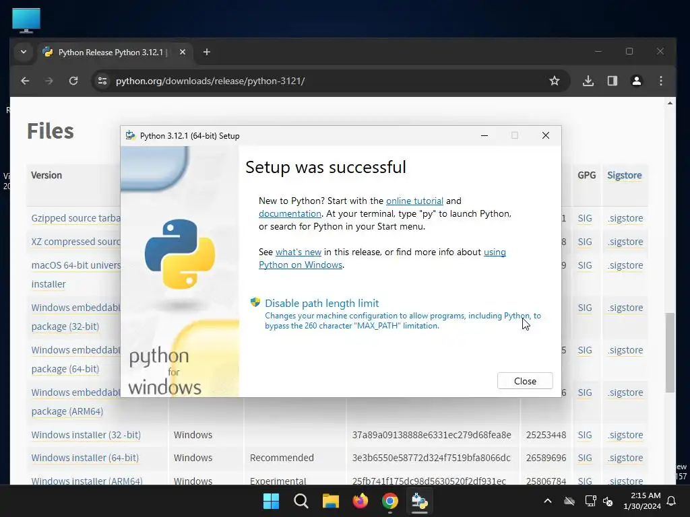Select This PC desktop icon
Viewport: 690px width, 517px height.
(26, 20)
